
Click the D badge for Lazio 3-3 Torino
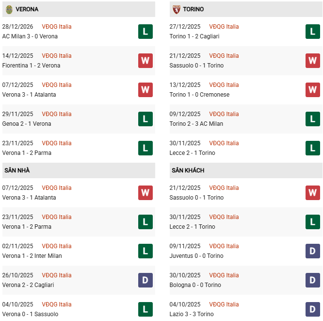point(313,309)
